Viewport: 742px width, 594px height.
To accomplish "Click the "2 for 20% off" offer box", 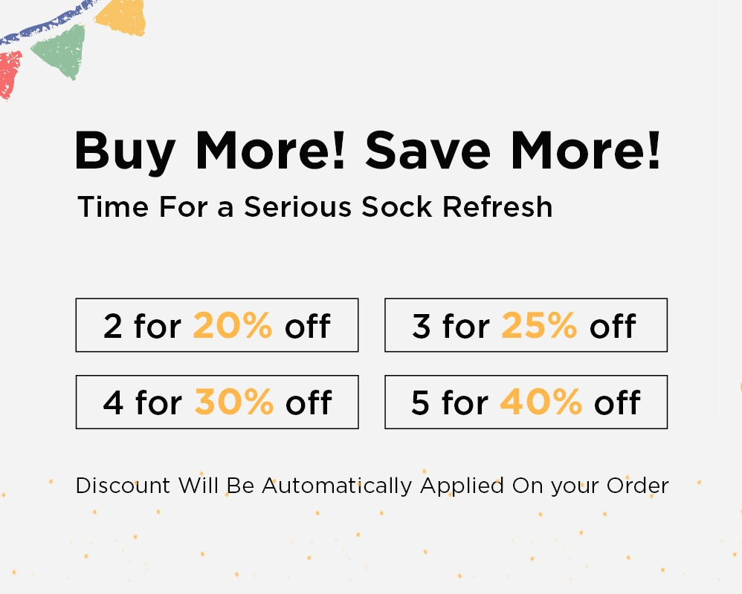I will pos(216,325).
